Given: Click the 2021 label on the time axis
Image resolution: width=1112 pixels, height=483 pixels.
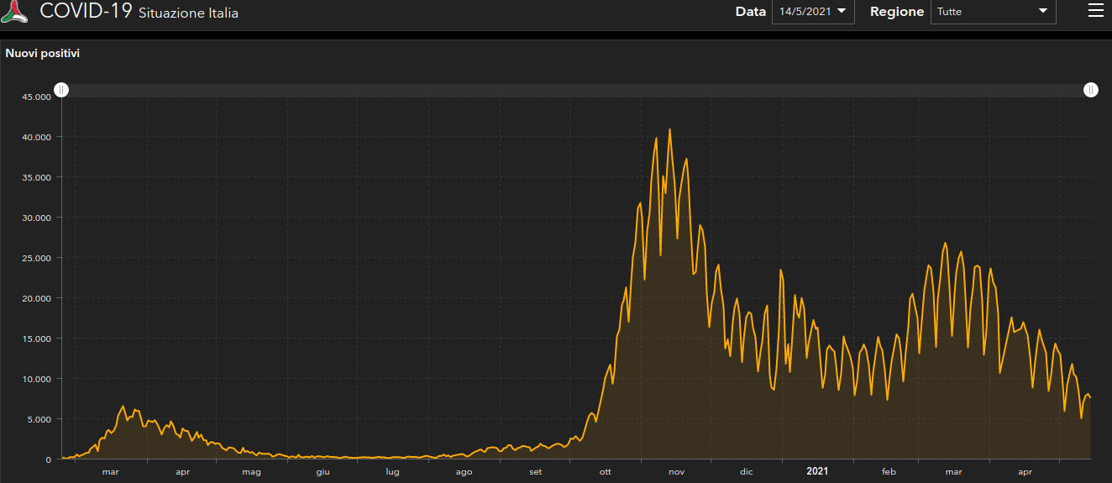Looking at the screenshot, I should tap(817, 471).
